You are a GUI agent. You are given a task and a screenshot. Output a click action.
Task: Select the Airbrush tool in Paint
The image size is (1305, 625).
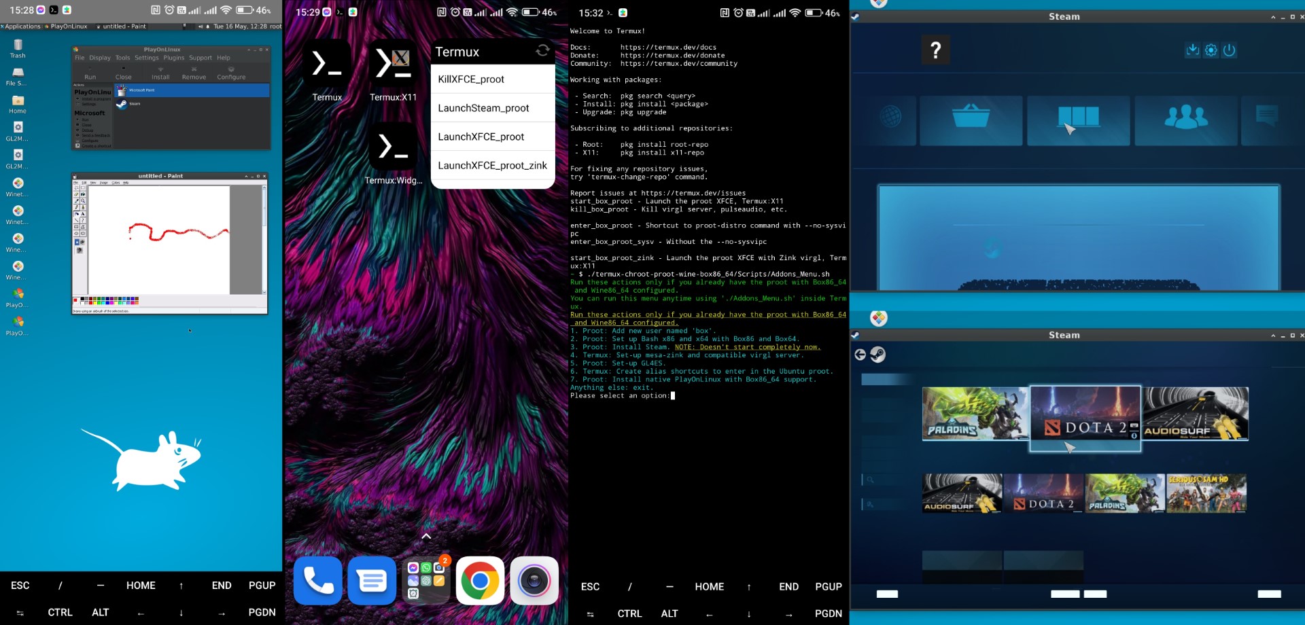[77, 214]
